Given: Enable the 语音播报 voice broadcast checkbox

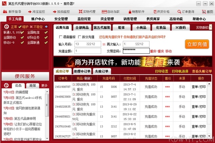Looking at the screenshot, I should click(x=61, y=37).
